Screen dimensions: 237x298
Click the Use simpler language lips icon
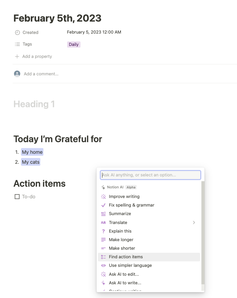pos(103,265)
